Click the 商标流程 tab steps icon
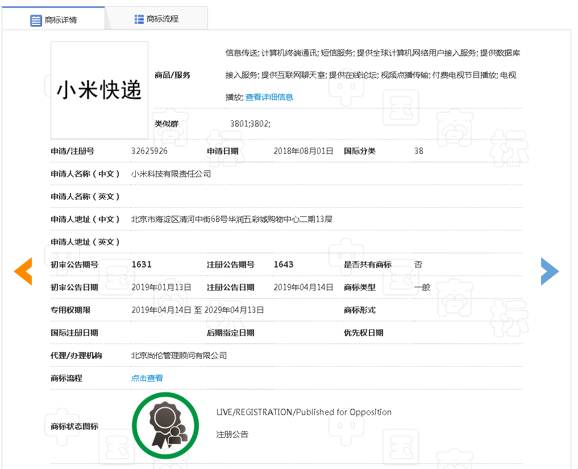 (139, 19)
